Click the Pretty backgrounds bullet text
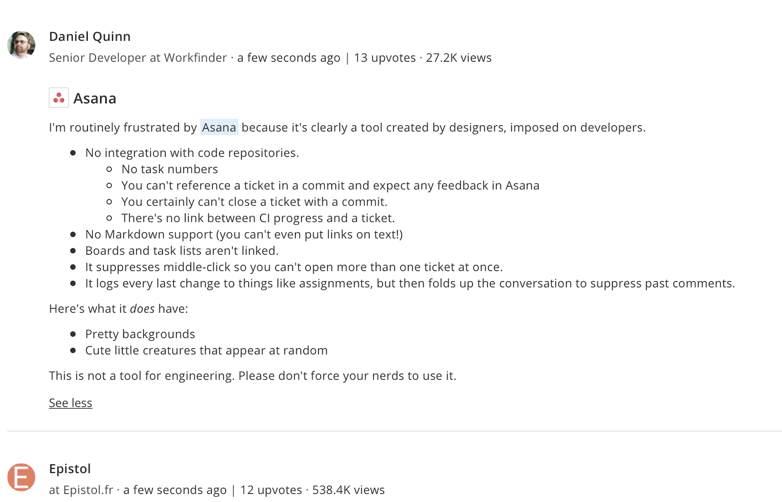 pos(140,334)
